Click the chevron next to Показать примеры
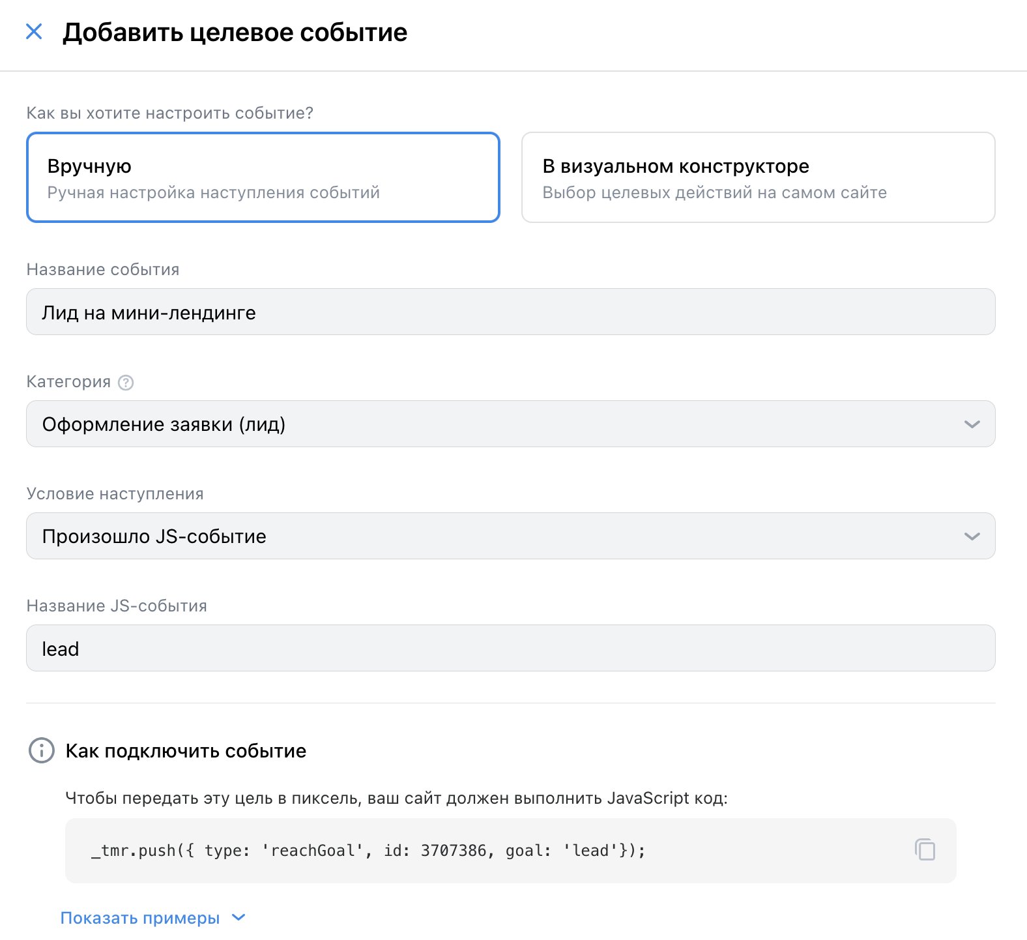 point(239,918)
